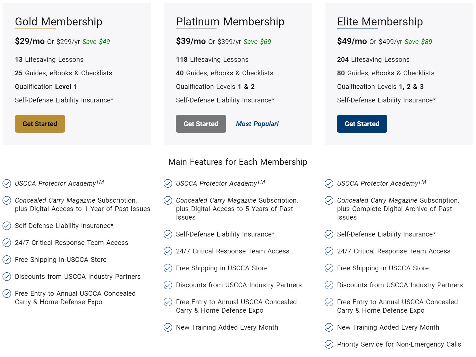Click checkmark beside Elite 24/7 Critical Response
This screenshot has width=476, height=357.
pos(329,251)
